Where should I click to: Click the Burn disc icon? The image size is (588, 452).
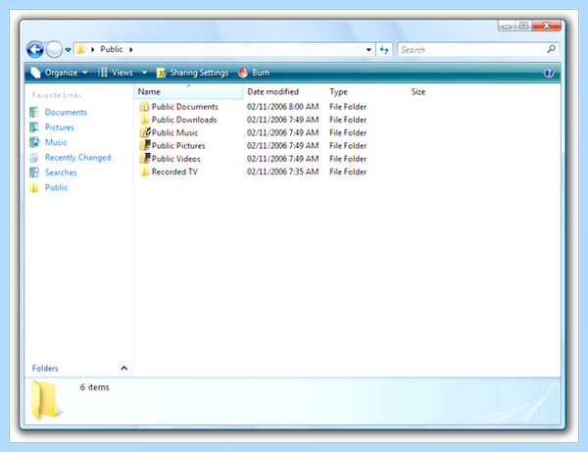[x=243, y=73]
